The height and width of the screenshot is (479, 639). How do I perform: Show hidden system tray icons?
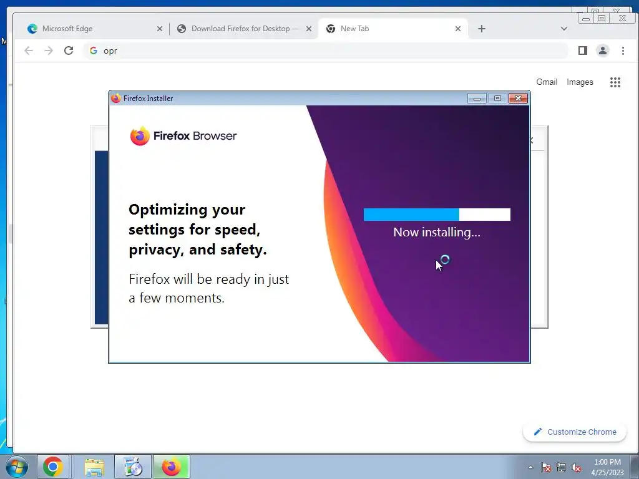(530, 467)
